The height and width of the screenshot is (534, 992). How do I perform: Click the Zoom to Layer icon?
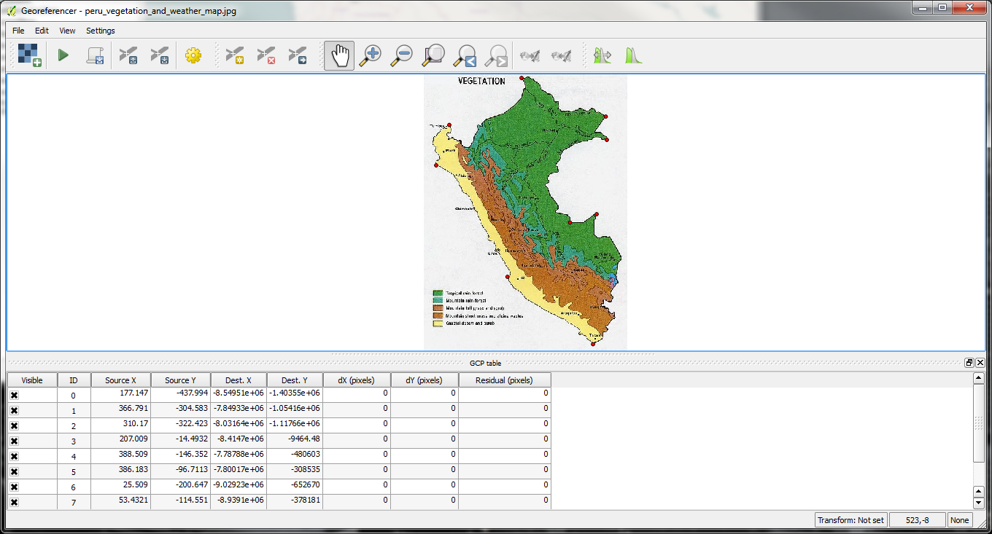point(434,55)
